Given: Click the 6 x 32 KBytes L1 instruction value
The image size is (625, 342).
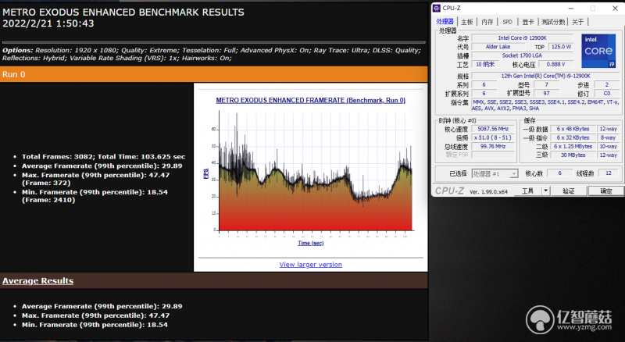Looking at the screenshot, I should click(x=573, y=137).
